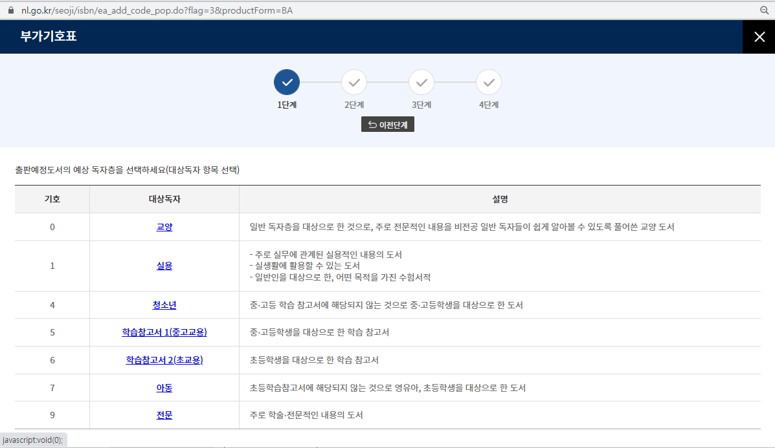Select the 아동 reader category link
Viewport: 775px width, 448px height.
(164, 388)
